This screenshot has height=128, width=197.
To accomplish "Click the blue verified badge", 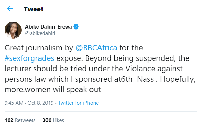I will (76, 27).
